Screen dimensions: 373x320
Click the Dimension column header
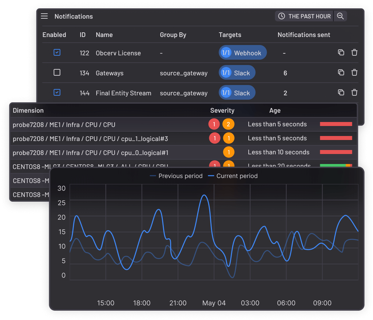[28, 111]
